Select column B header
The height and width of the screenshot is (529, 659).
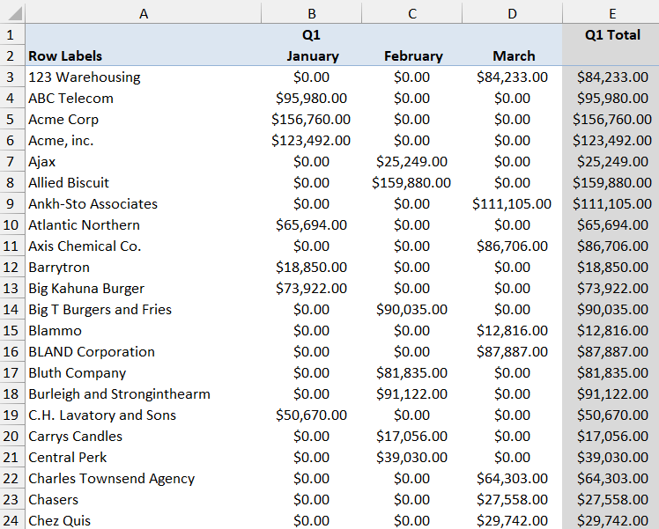point(311,13)
